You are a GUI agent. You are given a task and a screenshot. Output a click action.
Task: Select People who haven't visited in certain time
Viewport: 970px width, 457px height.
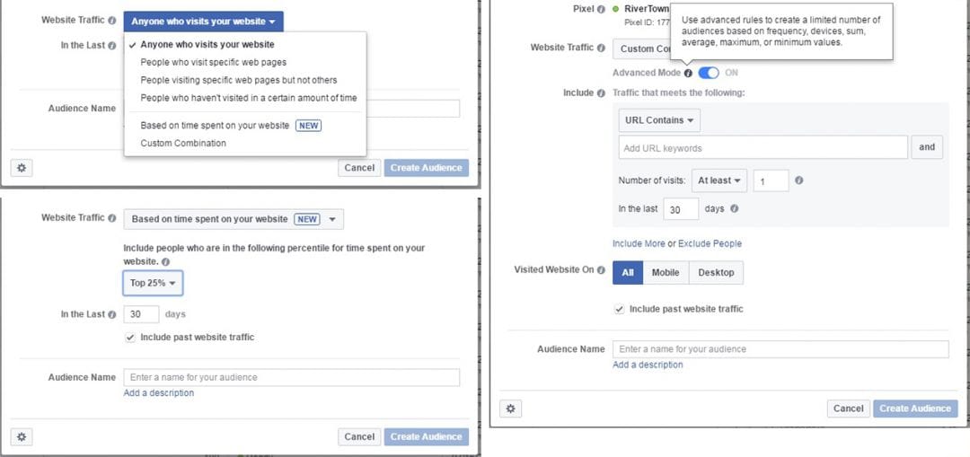[249, 99]
